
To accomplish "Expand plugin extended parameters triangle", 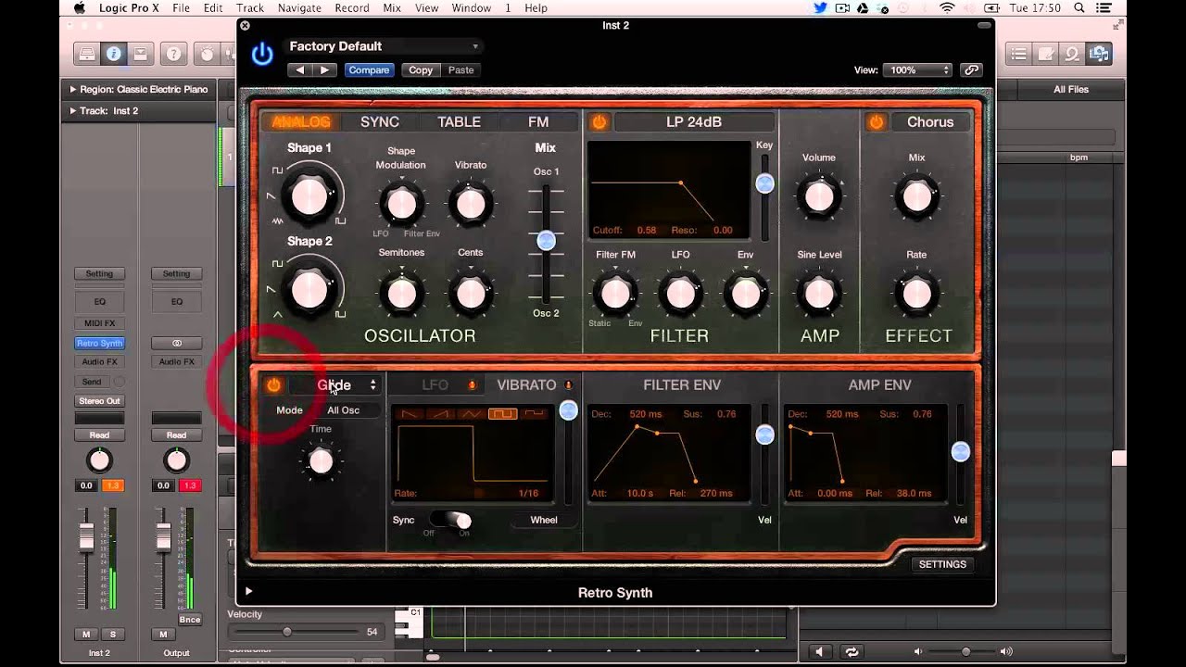I will click(x=248, y=591).
